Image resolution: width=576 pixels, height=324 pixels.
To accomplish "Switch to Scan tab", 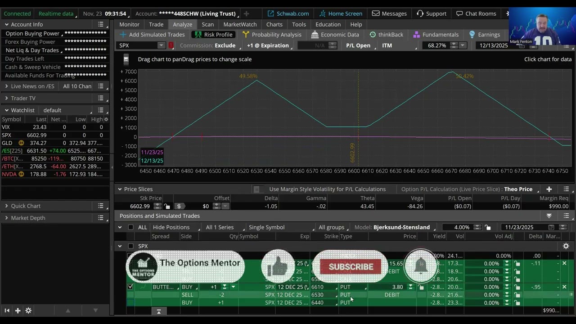I will coord(207,24).
